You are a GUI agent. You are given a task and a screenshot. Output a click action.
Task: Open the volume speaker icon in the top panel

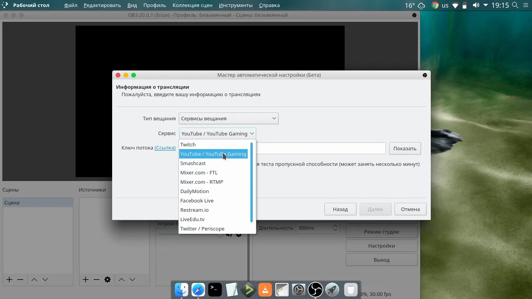(x=476, y=5)
